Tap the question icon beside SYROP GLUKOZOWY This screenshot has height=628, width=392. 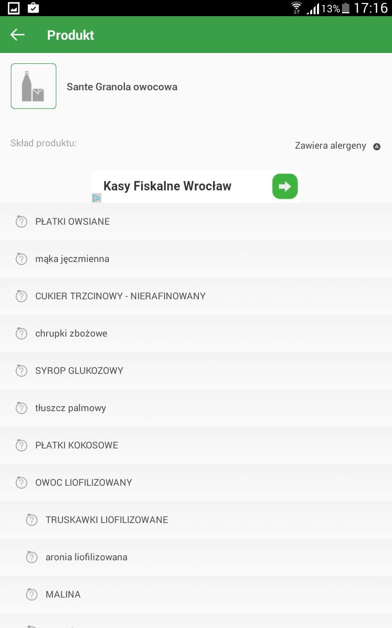coord(21,371)
